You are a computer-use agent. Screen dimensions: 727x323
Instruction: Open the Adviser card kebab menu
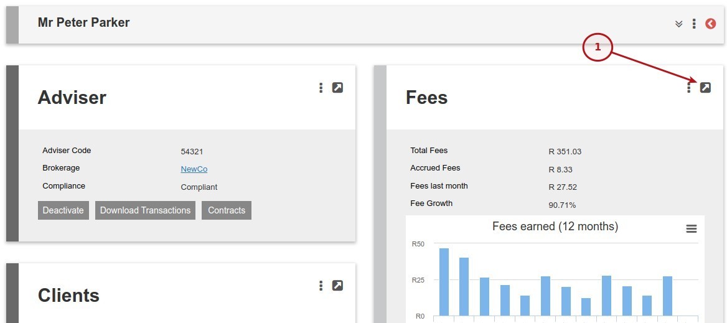[x=321, y=88]
